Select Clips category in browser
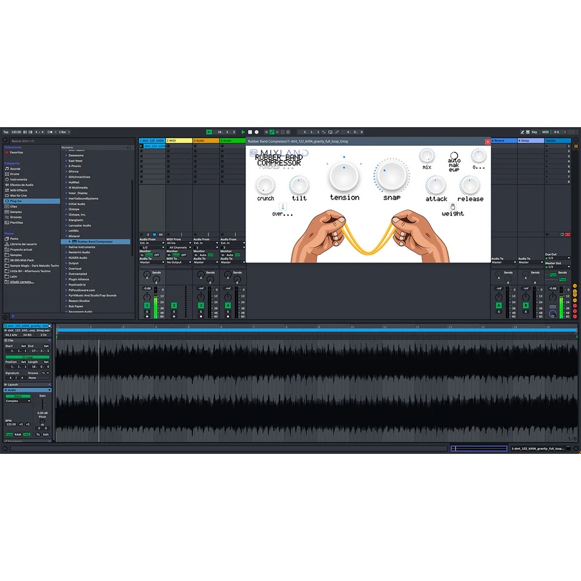The width and height of the screenshot is (581, 581). [14, 207]
